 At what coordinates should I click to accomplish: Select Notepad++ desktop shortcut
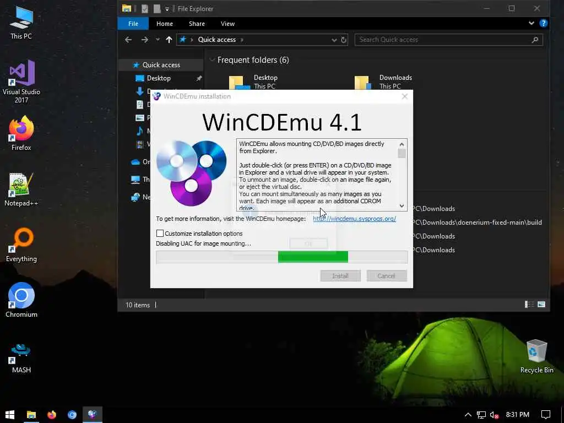pyautogui.click(x=21, y=189)
